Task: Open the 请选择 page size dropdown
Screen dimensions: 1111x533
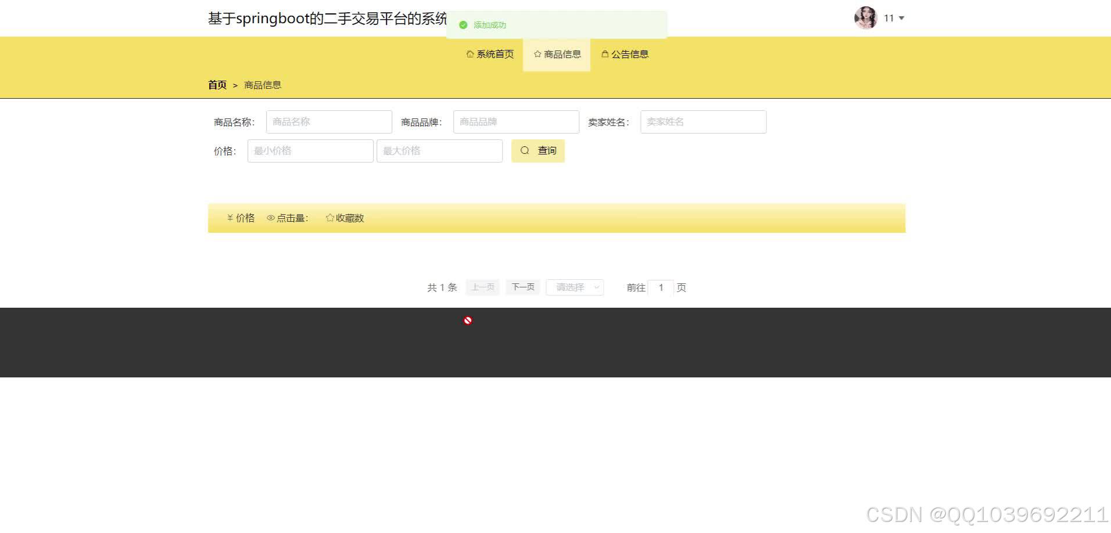Action: pos(574,287)
